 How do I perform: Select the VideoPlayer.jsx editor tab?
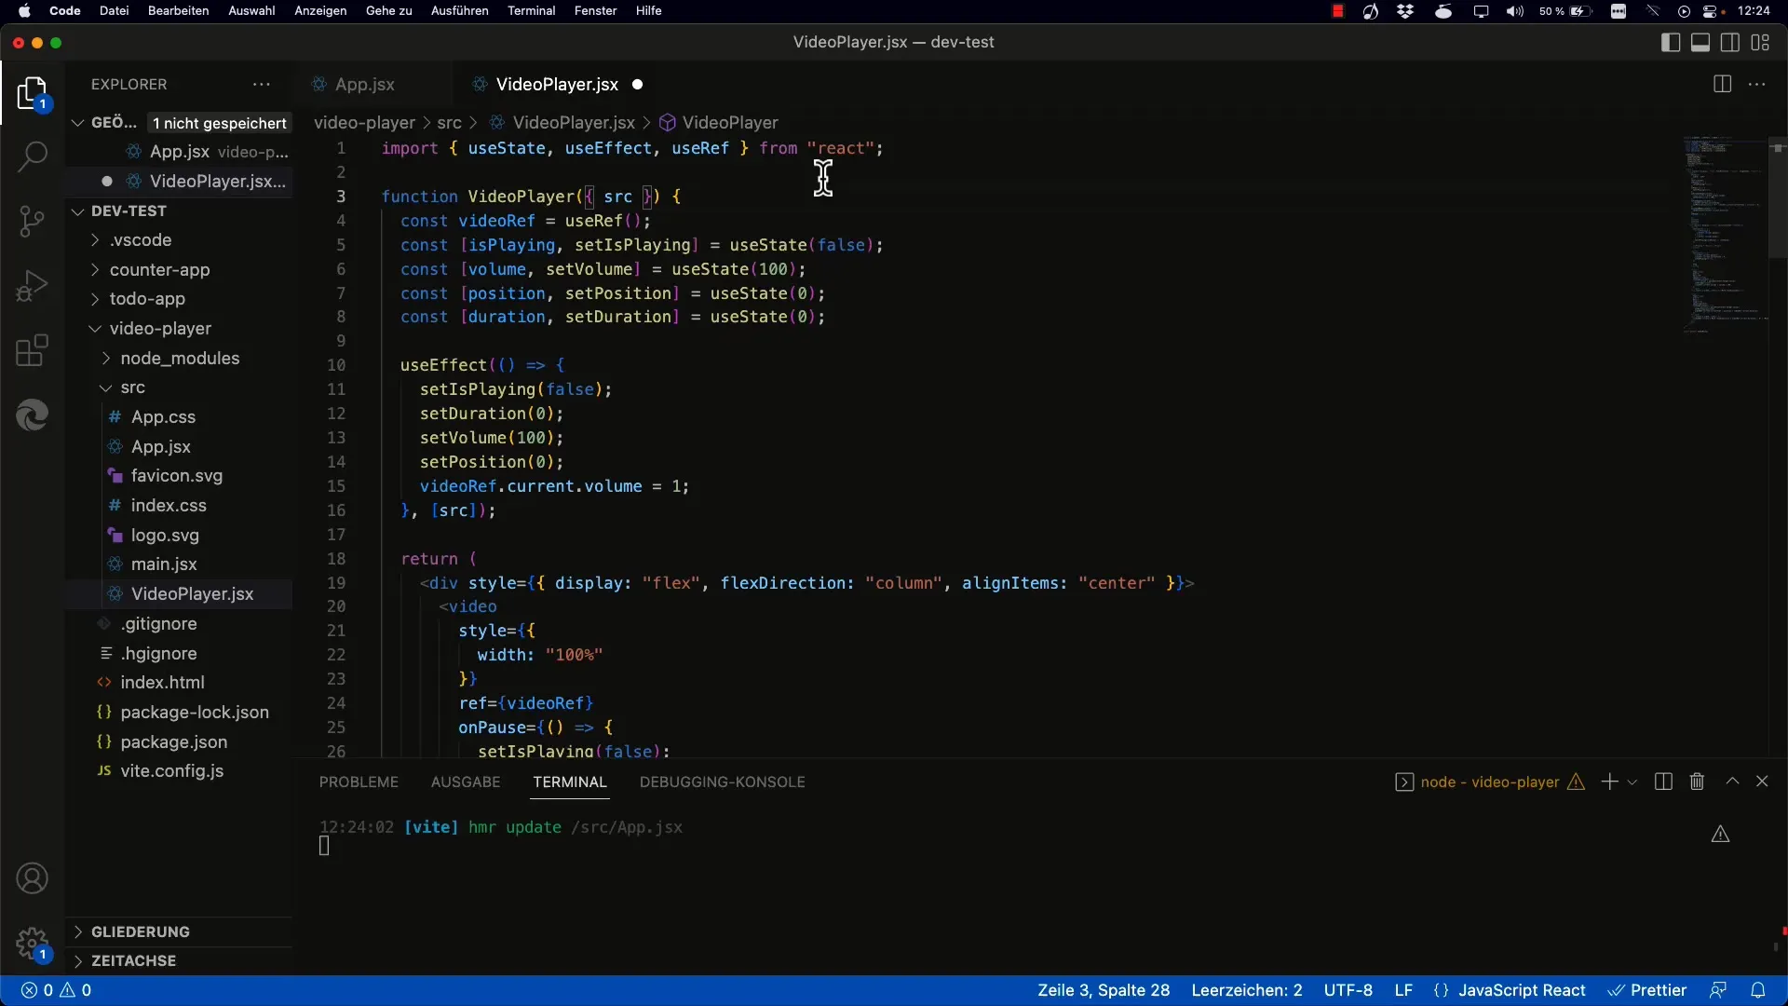click(x=557, y=84)
